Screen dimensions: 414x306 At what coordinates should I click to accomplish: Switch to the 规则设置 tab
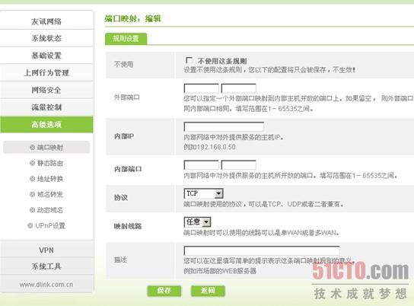click(x=126, y=39)
